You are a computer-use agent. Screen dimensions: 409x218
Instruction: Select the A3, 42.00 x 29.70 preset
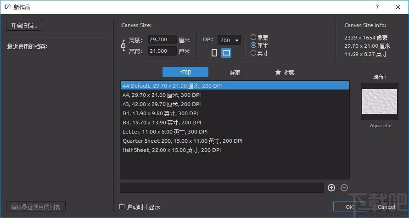pos(235,104)
